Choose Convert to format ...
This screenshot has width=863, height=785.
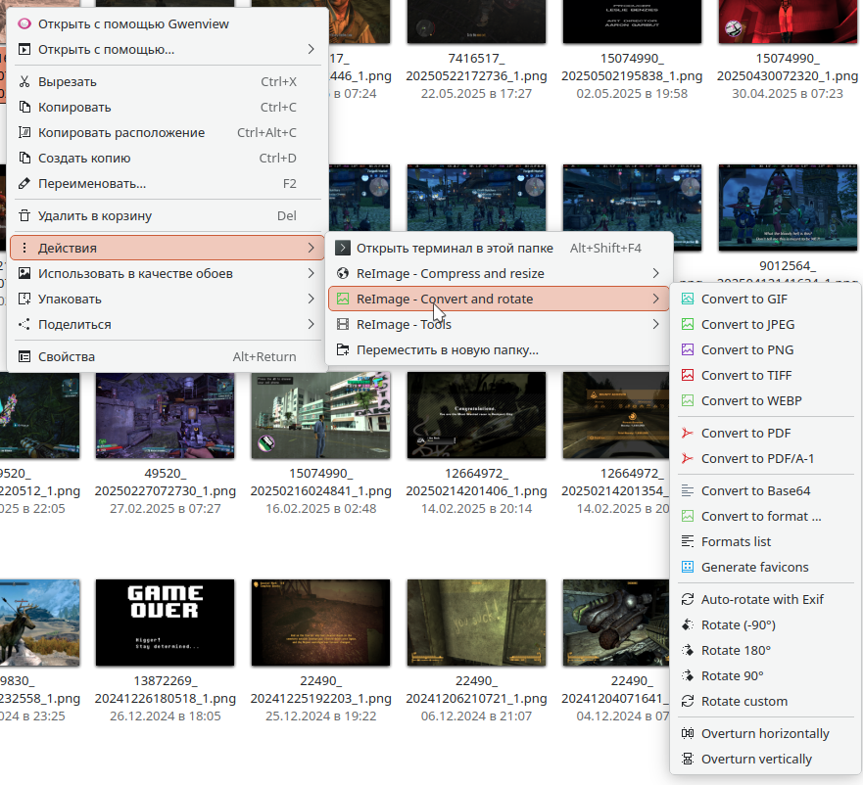[x=766, y=516]
